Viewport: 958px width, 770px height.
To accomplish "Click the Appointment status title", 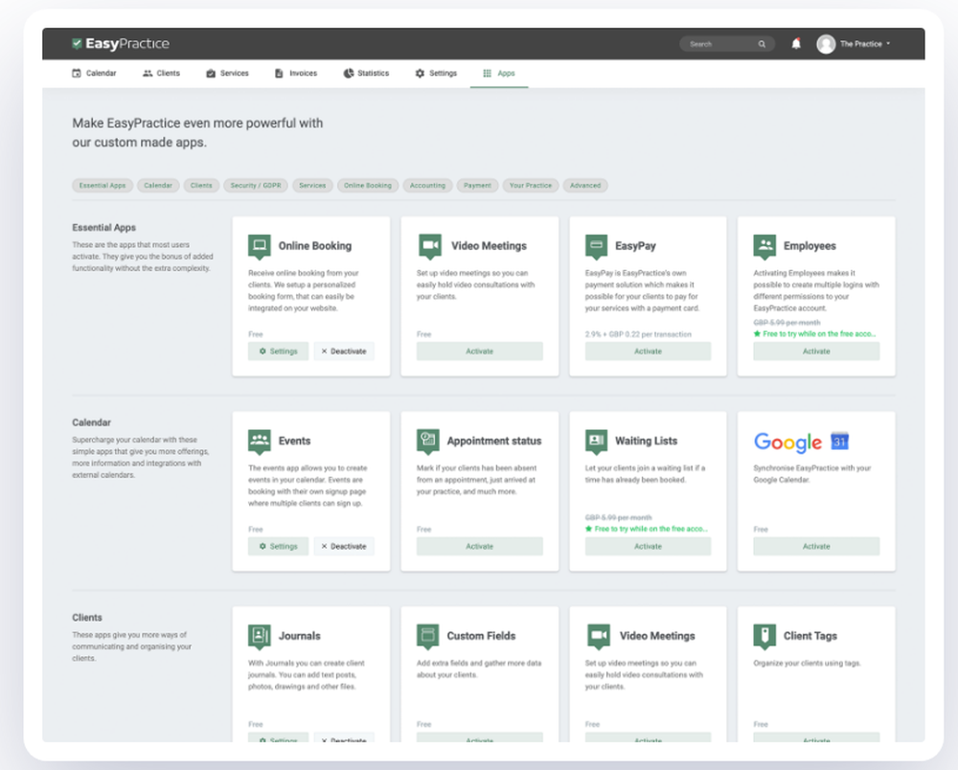I will pos(494,441).
